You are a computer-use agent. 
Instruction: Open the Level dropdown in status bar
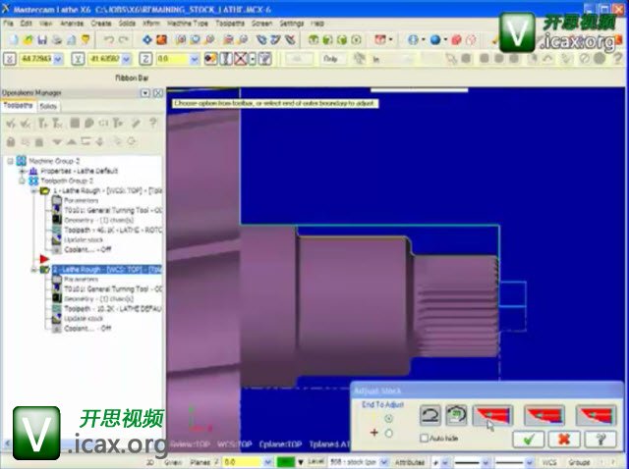[x=384, y=462]
